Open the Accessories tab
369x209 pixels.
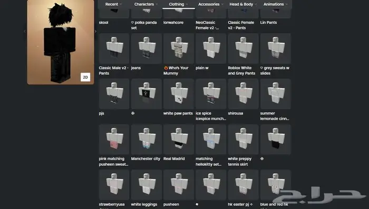click(x=211, y=4)
